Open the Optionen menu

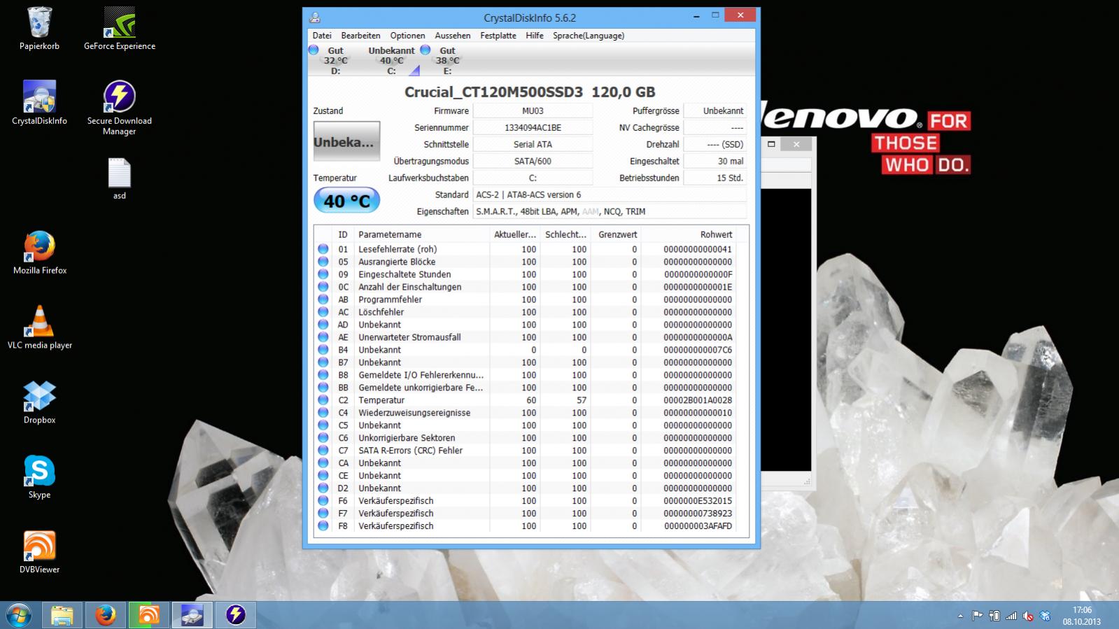point(407,36)
